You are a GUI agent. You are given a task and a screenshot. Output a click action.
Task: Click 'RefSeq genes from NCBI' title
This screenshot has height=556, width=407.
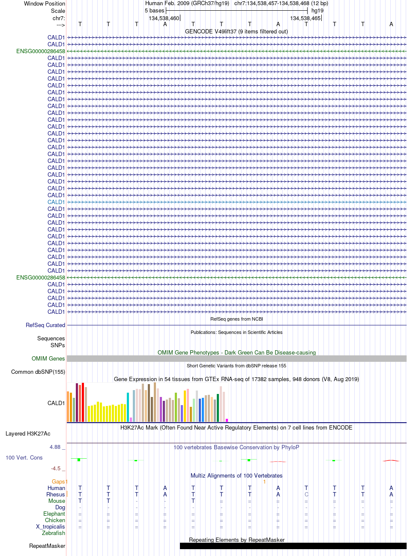pos(236,319)
